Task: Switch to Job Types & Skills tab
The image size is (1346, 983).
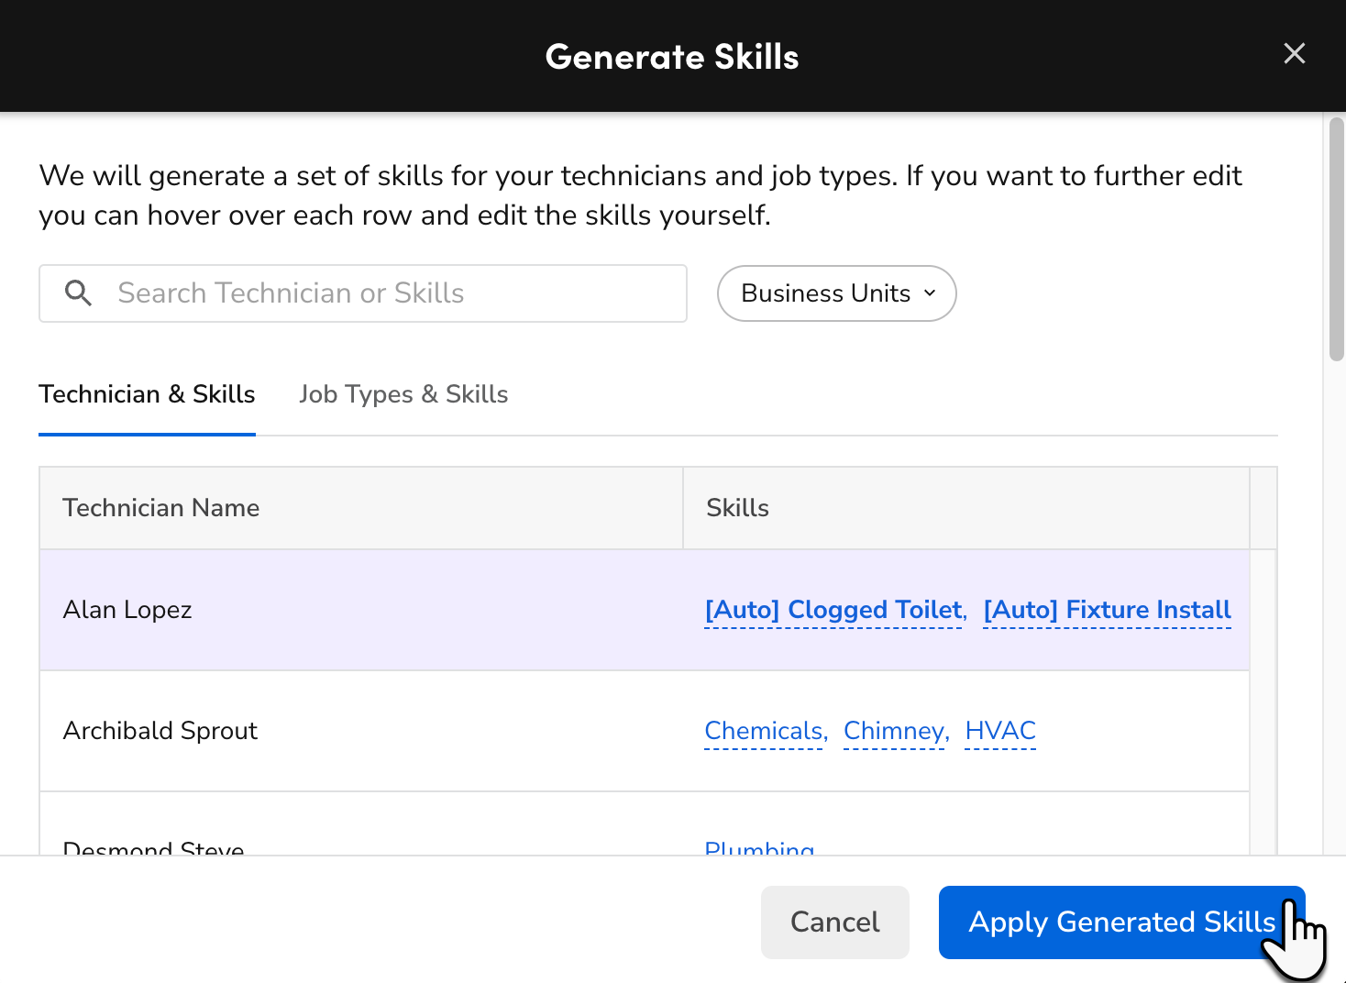Action: (403, 394)
